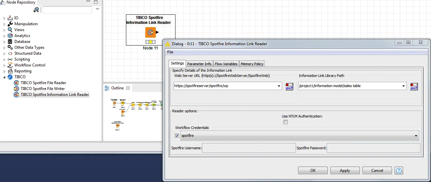
Task: Click the TIBCO category icon
Action: (10, 77)
